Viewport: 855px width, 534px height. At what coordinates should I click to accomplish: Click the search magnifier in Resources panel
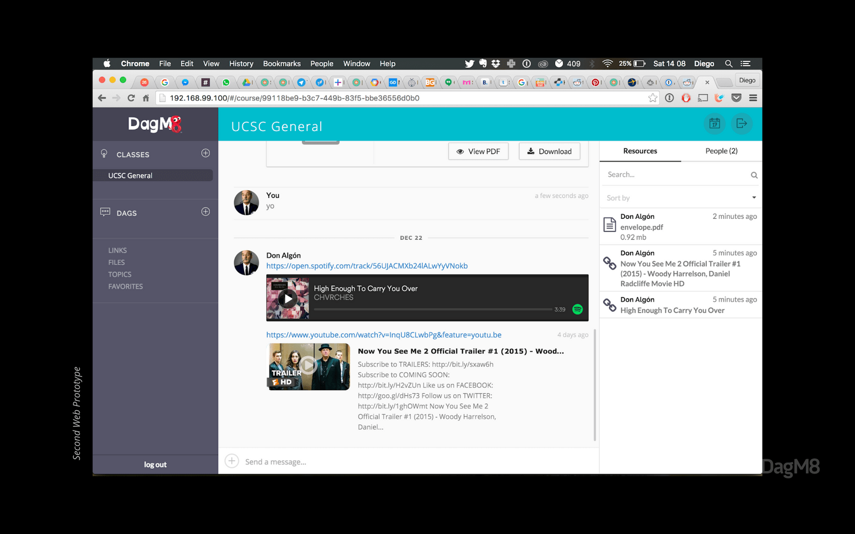754,175
